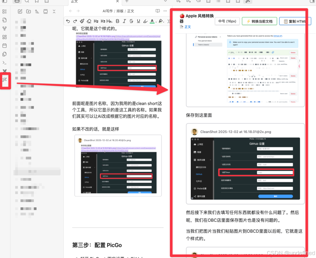Toggle strikethrough formatting in the toolbar

[131, 21]
